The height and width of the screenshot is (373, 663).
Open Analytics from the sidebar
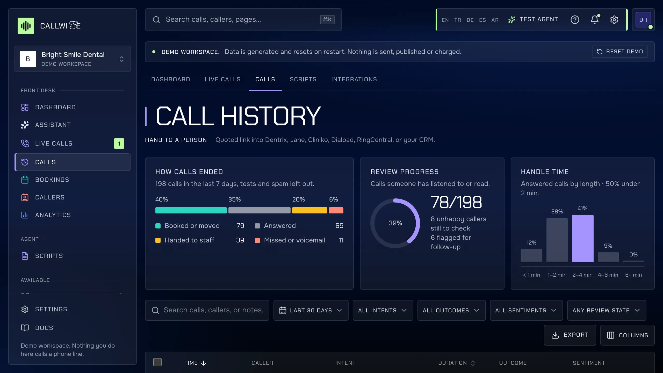73,215
